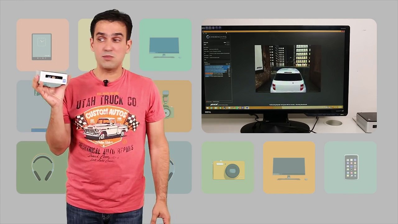This screenshot has width=398, height=224.
Task: Open the Help menu in Cinebench
Action: pyautogui.click(x=206, y=33)
